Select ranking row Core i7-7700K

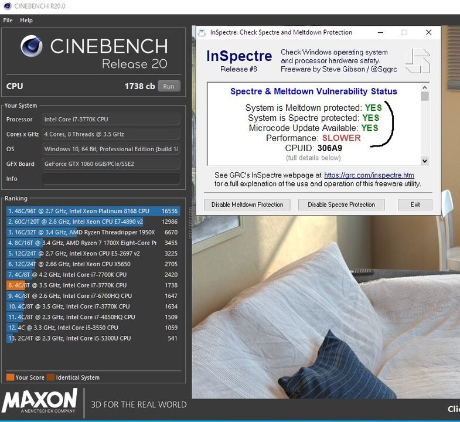93,274
